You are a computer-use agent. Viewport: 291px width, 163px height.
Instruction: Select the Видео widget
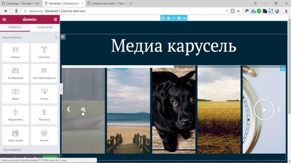(x=15, y=94)
